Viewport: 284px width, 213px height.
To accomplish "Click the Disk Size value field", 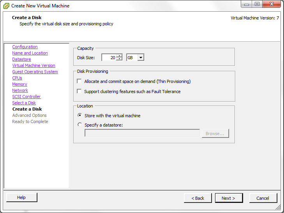I will click(x=109, y=58).
